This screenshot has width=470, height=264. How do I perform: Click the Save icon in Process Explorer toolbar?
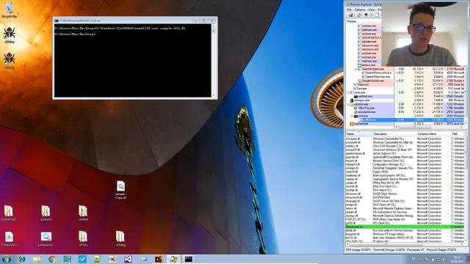(350, 15)
